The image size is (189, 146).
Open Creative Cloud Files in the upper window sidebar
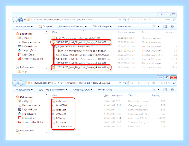pyautogui.click(x=30, y=59)
